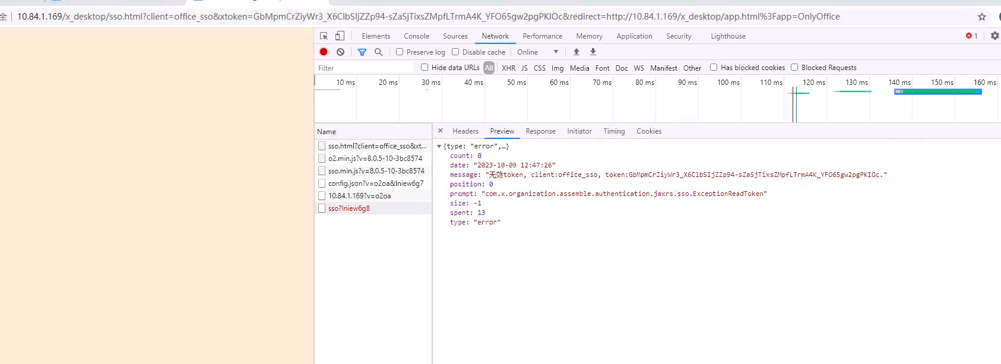This screenshot has height=364, width=1001.
Task: Clear the network log
Action: coord(340,52)
